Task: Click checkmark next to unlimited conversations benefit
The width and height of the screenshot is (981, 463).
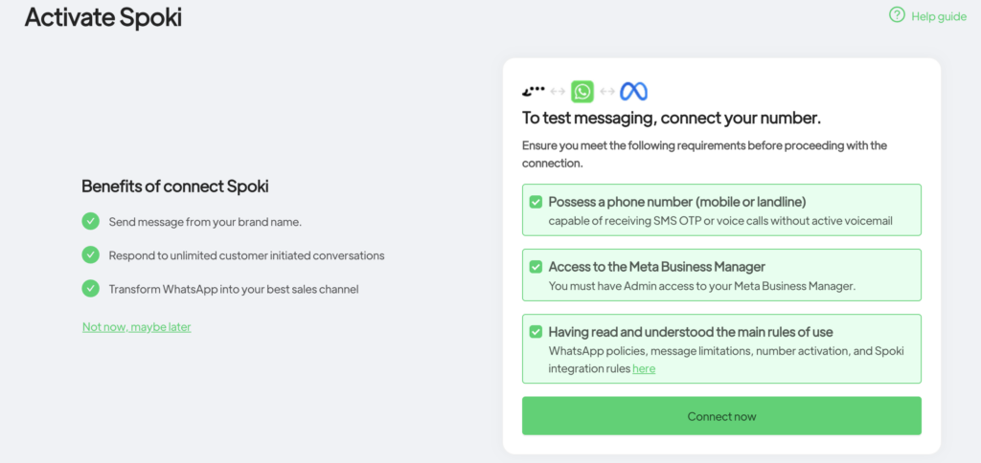Action: [x=91, y=255]
